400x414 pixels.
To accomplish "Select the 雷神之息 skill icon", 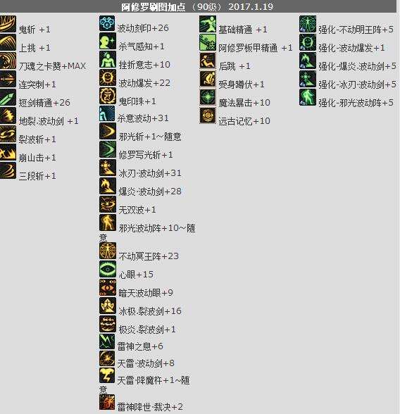I will tap(107, 341).
